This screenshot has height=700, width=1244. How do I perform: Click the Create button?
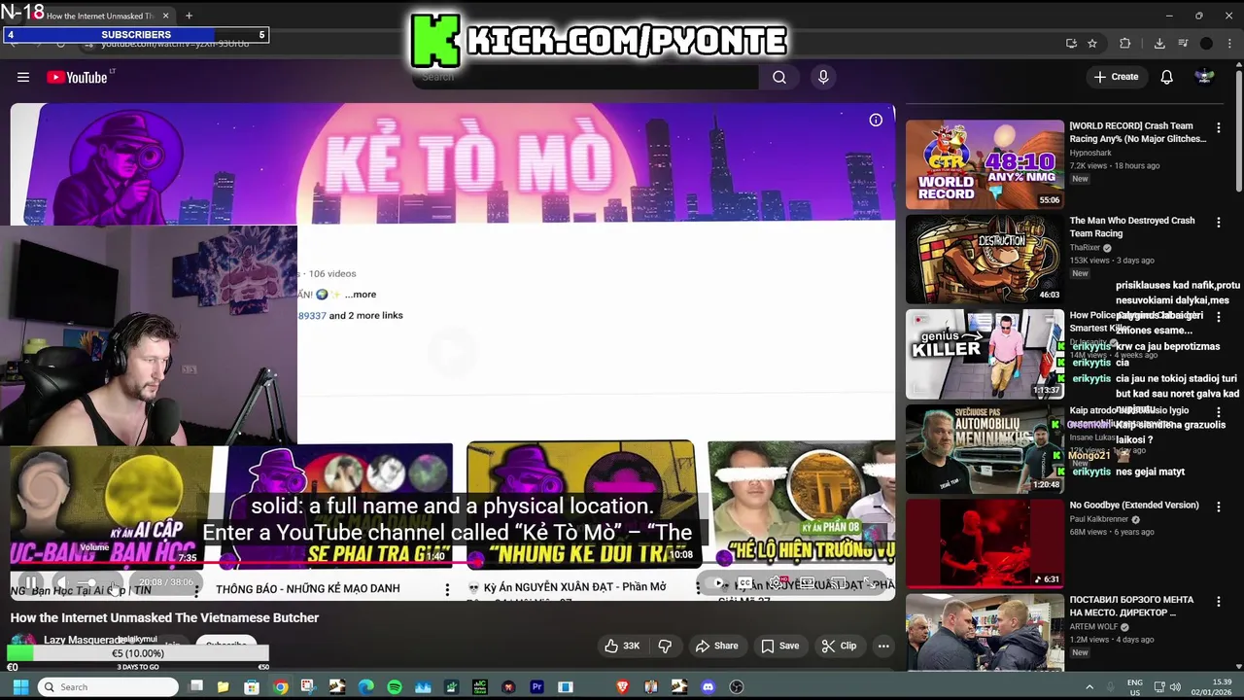[1116, 77]
